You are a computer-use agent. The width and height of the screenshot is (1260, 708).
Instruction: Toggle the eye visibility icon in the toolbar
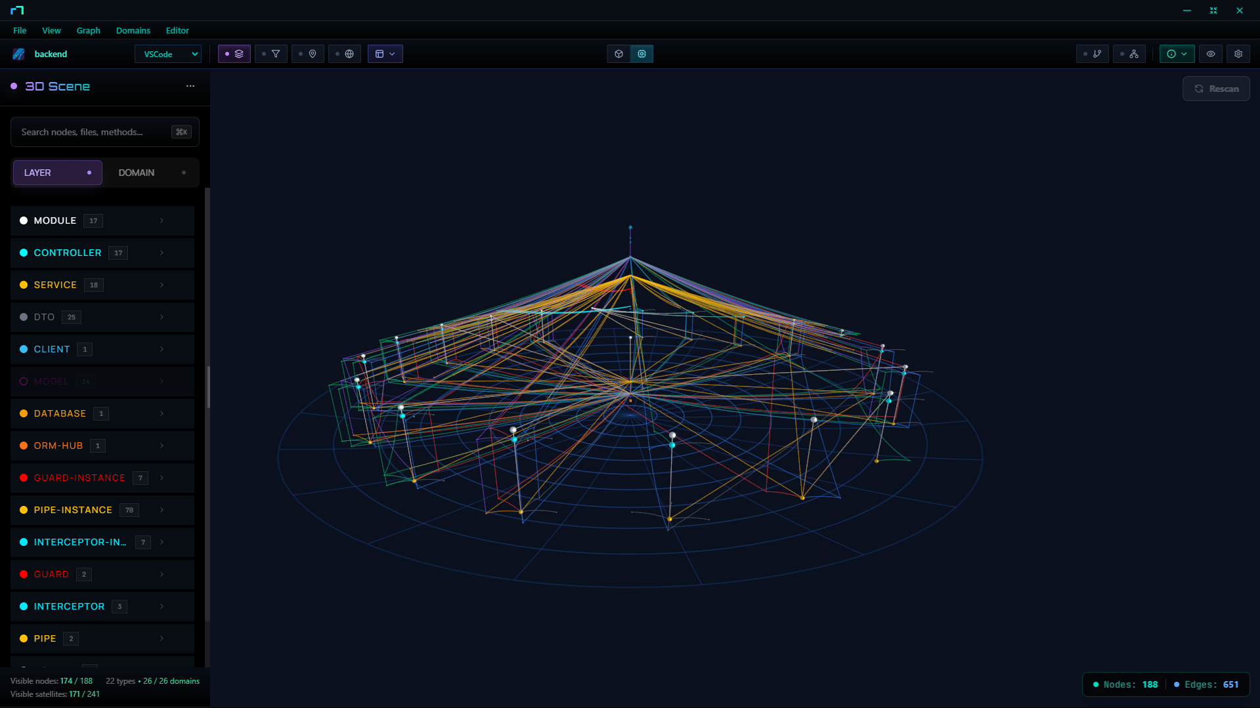tap(1210, 54)
